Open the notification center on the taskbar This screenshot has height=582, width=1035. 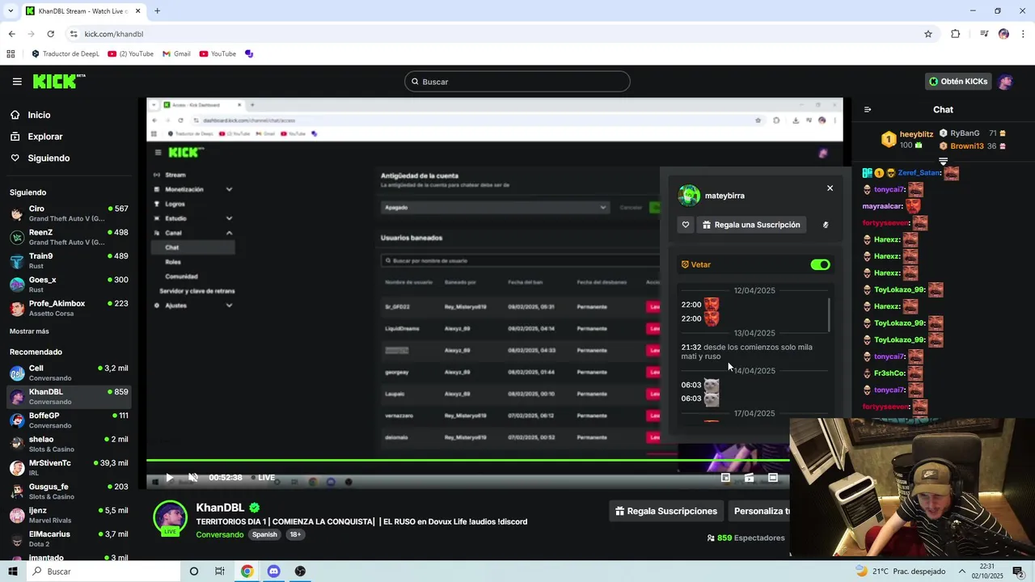point(1018,571)
